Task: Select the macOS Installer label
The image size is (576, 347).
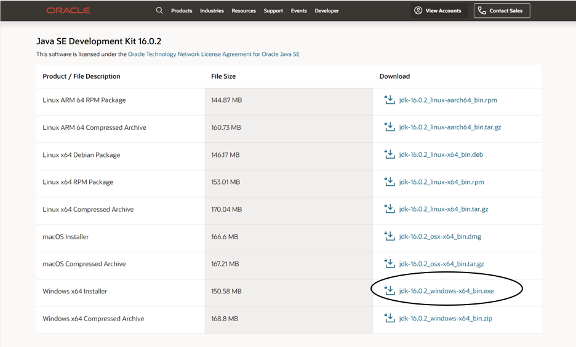Action: (66, 237)
